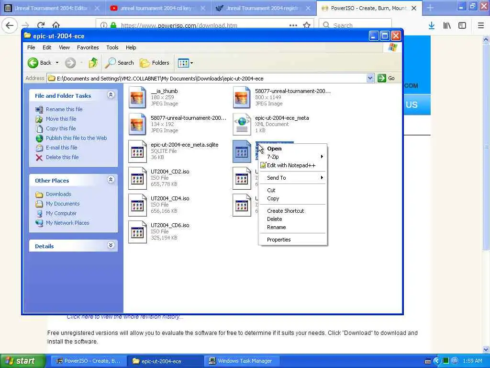Expand the Address bar dropdown
The image size is (490, 368).
pyautogui.click(x=370, y=78)
